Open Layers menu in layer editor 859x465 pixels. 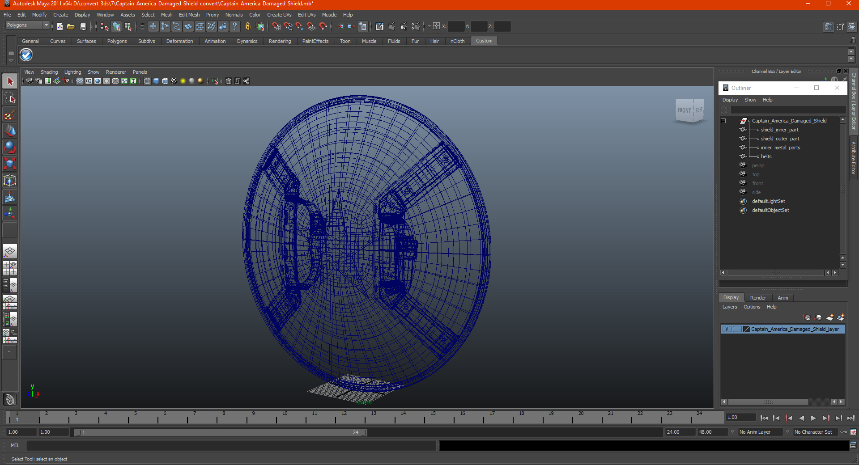click(x=729, y=307)
